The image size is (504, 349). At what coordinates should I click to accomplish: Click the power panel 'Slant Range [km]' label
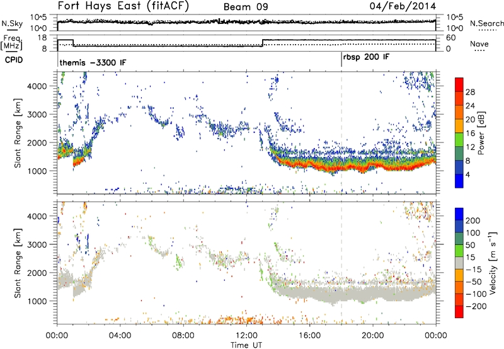click(x=18, y=133)
